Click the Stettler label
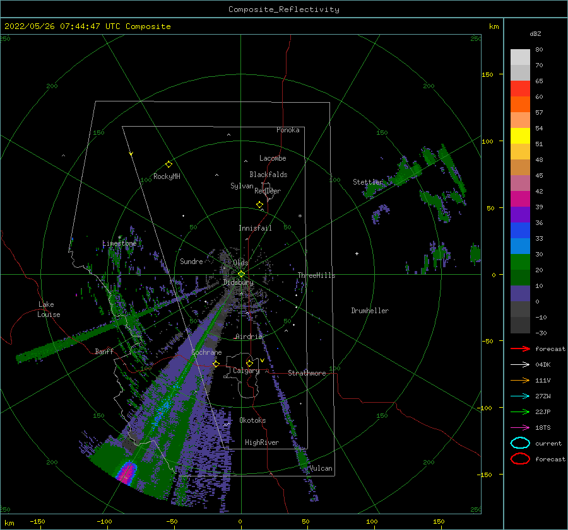 (x=368, y=182)
